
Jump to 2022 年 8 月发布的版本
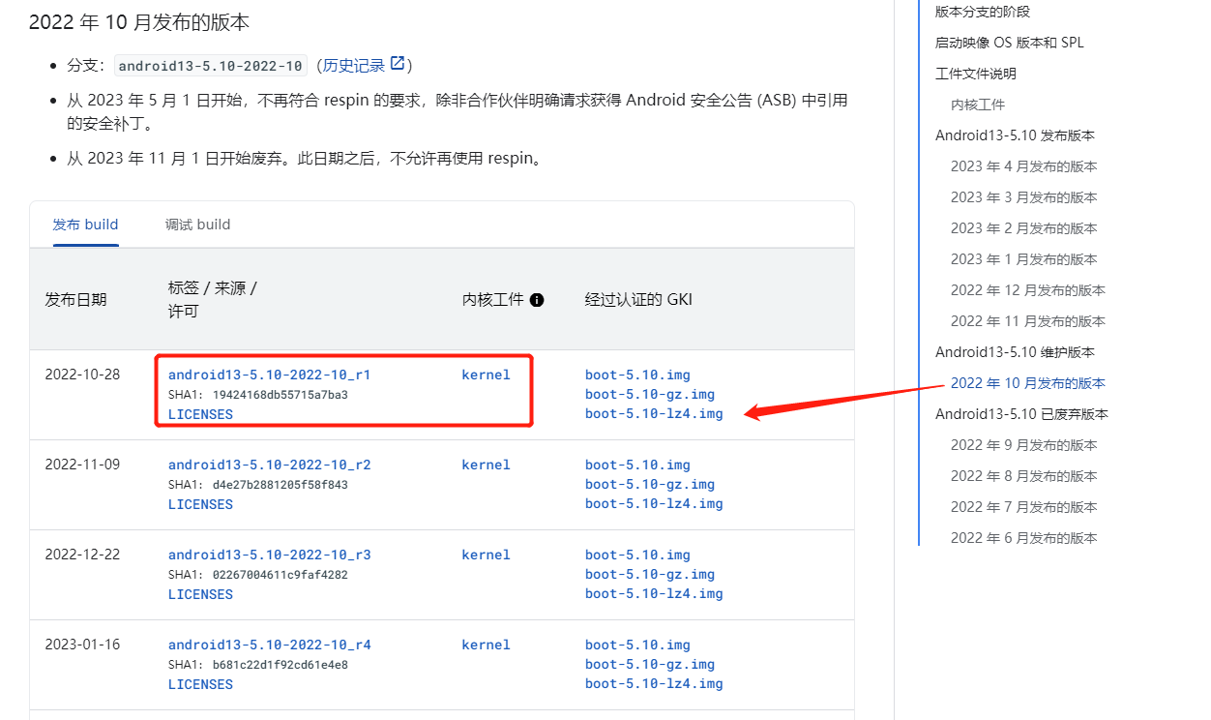coord(1024,476)
